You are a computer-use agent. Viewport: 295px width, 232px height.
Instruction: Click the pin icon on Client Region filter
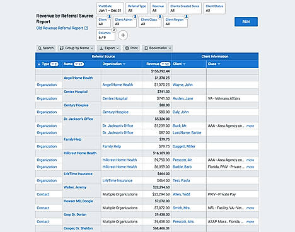click(186, 16)
